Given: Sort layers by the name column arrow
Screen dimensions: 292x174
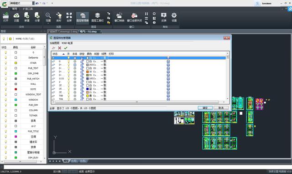Looking at the screenshot, I should pos(63,54).
